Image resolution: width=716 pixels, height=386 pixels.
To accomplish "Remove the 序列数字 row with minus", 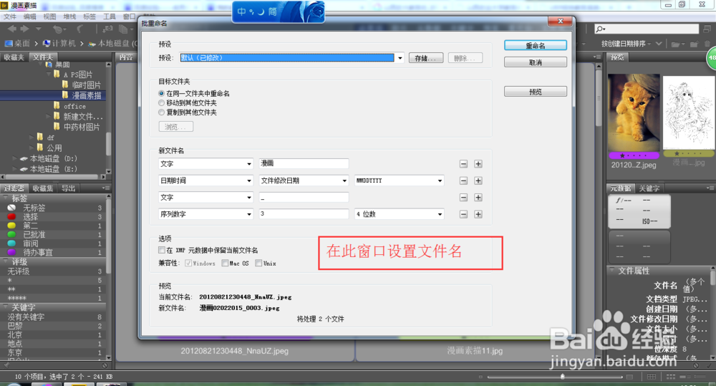I will point(463,214).
